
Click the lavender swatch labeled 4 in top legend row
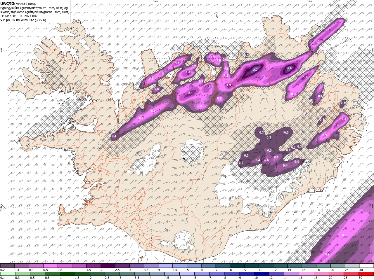(x=165, y=266)
